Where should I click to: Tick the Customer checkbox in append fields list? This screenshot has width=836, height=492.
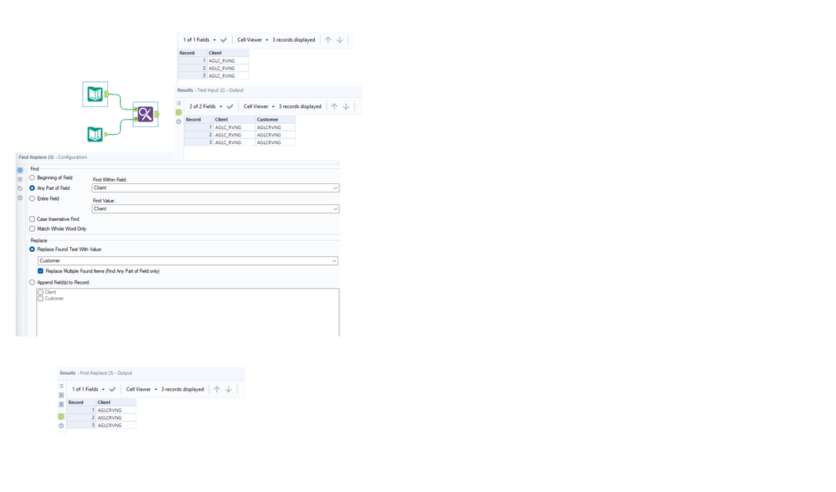pos(40,299)
